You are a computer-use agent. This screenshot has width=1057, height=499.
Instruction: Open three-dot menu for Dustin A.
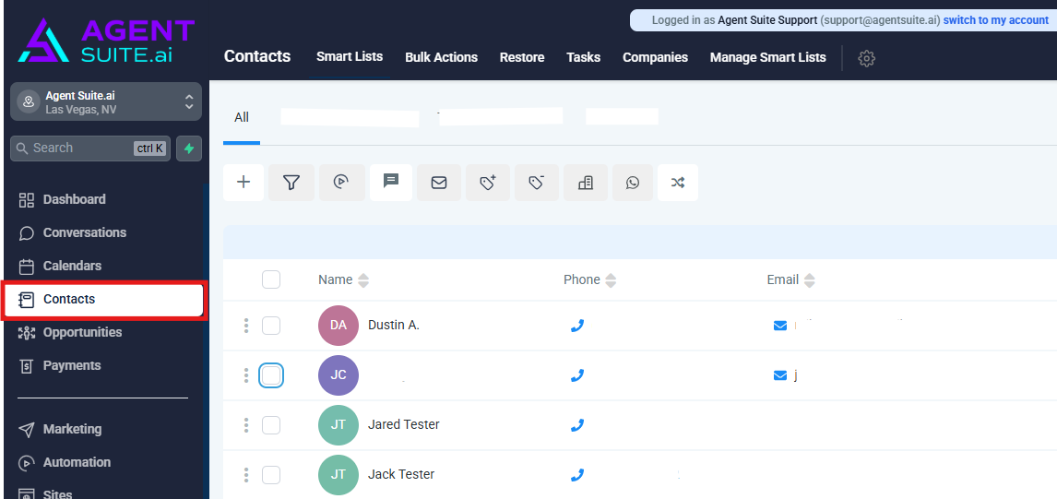246,326
